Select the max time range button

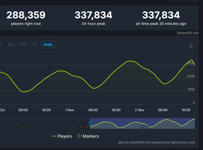click(x=48, y=44)
